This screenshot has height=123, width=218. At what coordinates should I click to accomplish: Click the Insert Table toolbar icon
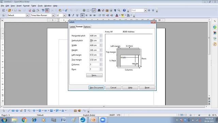point(88,10)
